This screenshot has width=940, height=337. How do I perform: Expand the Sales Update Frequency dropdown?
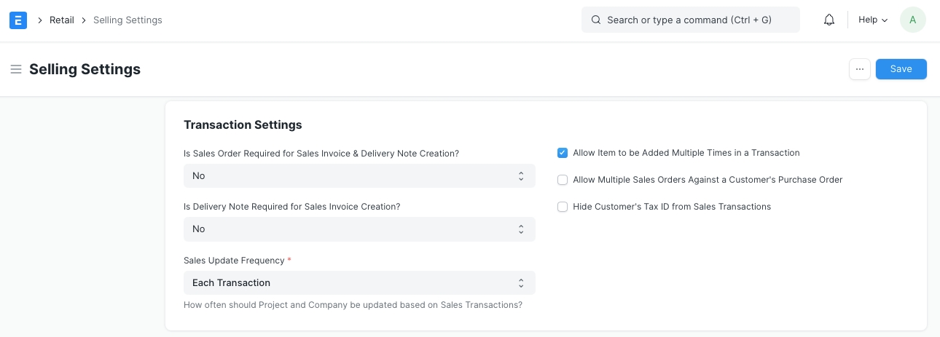point(359,282)
